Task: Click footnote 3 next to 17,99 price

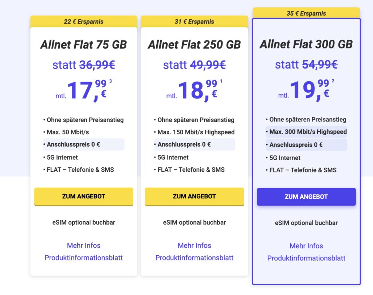Action: point(110,81)
